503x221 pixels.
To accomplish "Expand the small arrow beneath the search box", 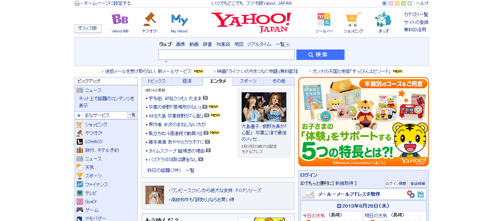I will click(x=166, y=62).
